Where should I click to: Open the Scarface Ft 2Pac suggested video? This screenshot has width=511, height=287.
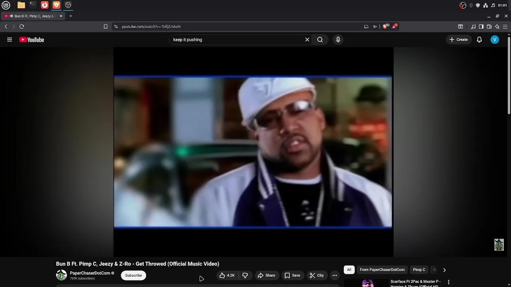[415, 283]
